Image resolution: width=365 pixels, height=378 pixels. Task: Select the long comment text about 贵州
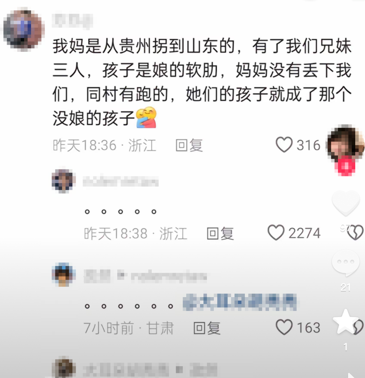tap(202, 82)
